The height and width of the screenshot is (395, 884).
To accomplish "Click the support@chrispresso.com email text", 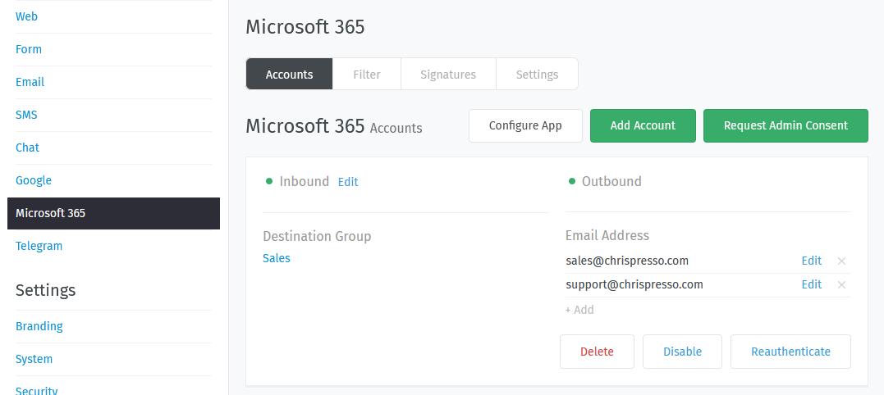I will click(634, 284).
